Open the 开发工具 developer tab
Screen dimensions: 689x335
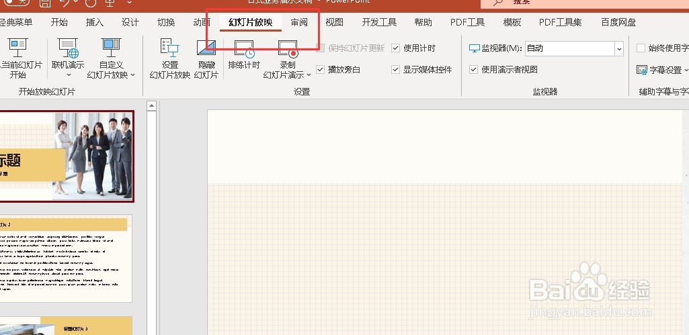pyautogui.click(x=379, y=22)
